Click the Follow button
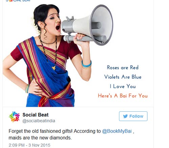The image size is (169, 148). (133, 116)
